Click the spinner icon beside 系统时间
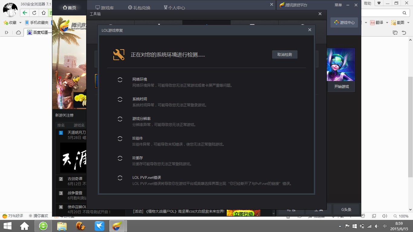Viewport: 413px width, 232px height. [120, 99]
